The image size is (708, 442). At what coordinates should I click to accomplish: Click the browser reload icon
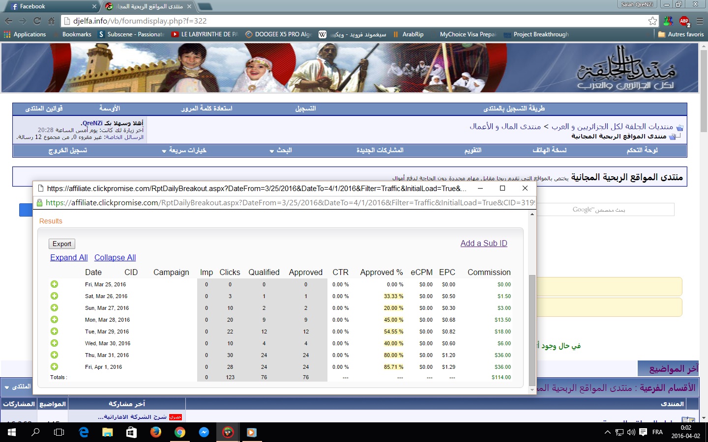coord(37,21)
